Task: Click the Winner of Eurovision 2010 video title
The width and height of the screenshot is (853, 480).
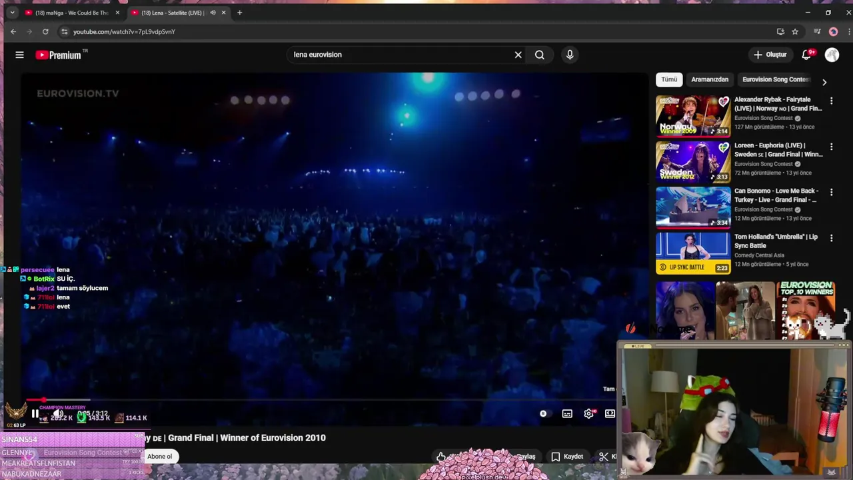Action: (235, 438)
